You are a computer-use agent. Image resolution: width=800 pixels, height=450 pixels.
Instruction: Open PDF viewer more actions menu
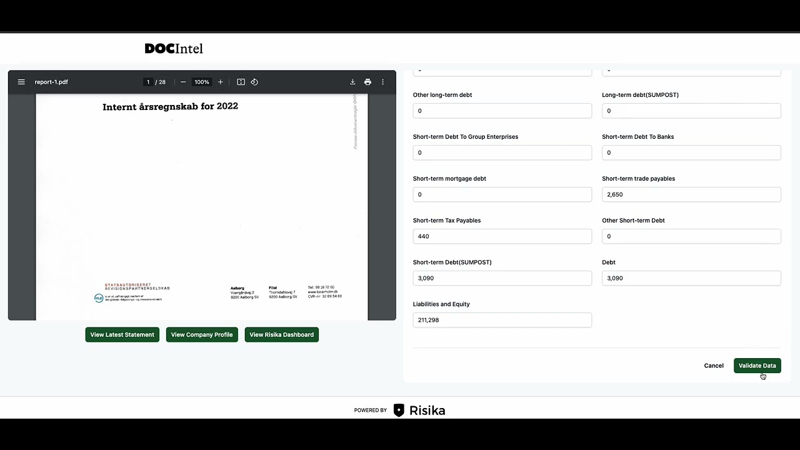[382, 82]
